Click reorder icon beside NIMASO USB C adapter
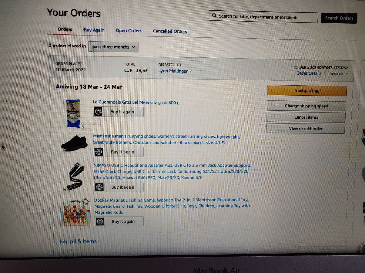Image resolution: width=365 pixels, height=273 pixels. coord(99,187)
